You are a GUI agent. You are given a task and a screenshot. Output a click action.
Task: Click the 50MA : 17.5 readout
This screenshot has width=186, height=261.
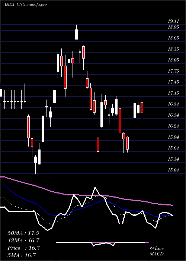click(23, 233)
